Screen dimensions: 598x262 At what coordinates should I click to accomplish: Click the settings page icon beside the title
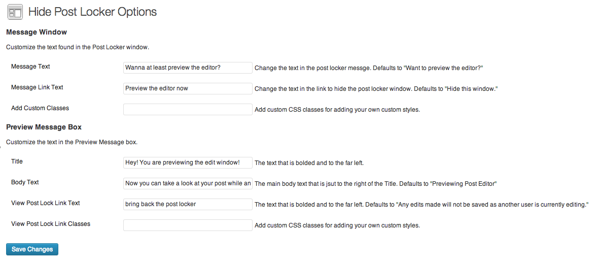[15, 12]
